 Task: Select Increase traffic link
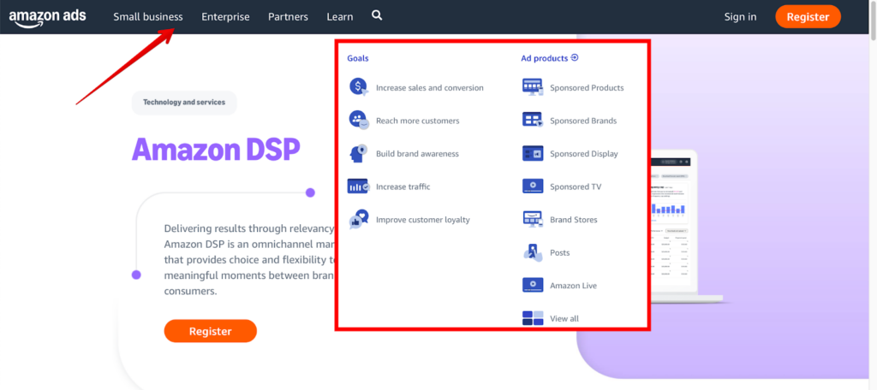coord(403,186)
